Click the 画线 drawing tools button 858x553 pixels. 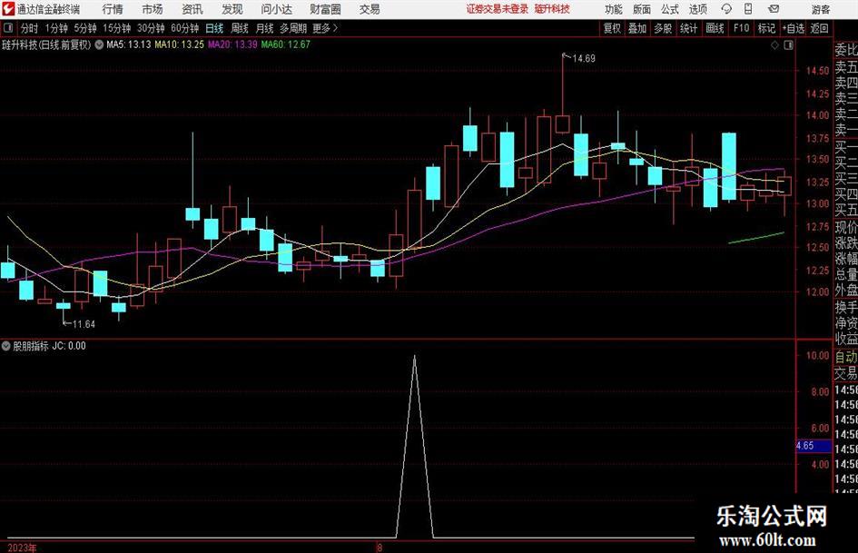click(715, 28)
